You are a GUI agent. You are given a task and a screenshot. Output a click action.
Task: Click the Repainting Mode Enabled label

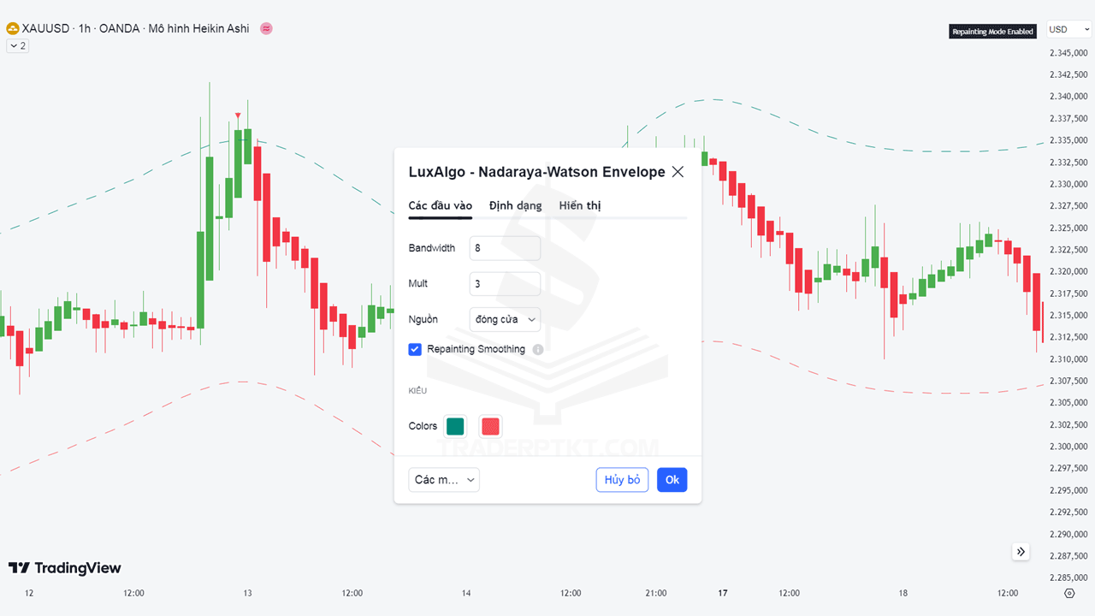[993, 31]
